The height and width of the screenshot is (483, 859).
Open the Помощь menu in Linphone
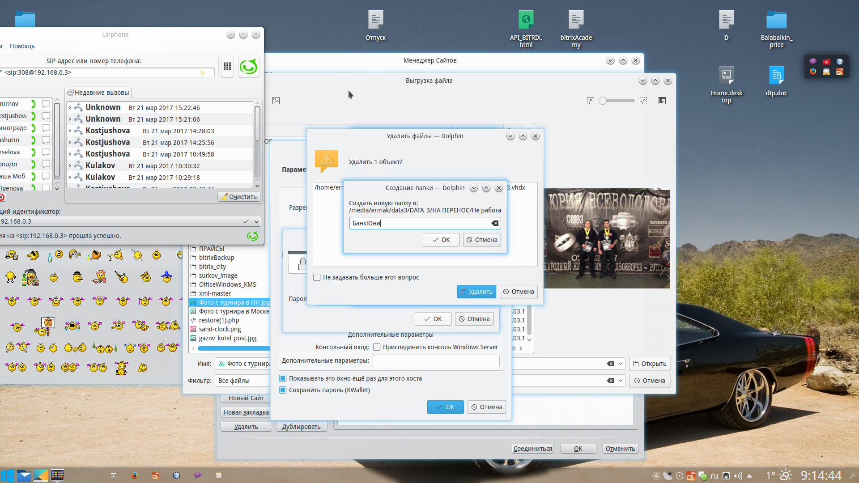tap(22, 46)
